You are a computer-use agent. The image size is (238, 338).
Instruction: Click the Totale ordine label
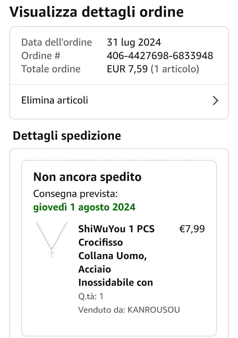pyautogui.click(x=51, y=69)
